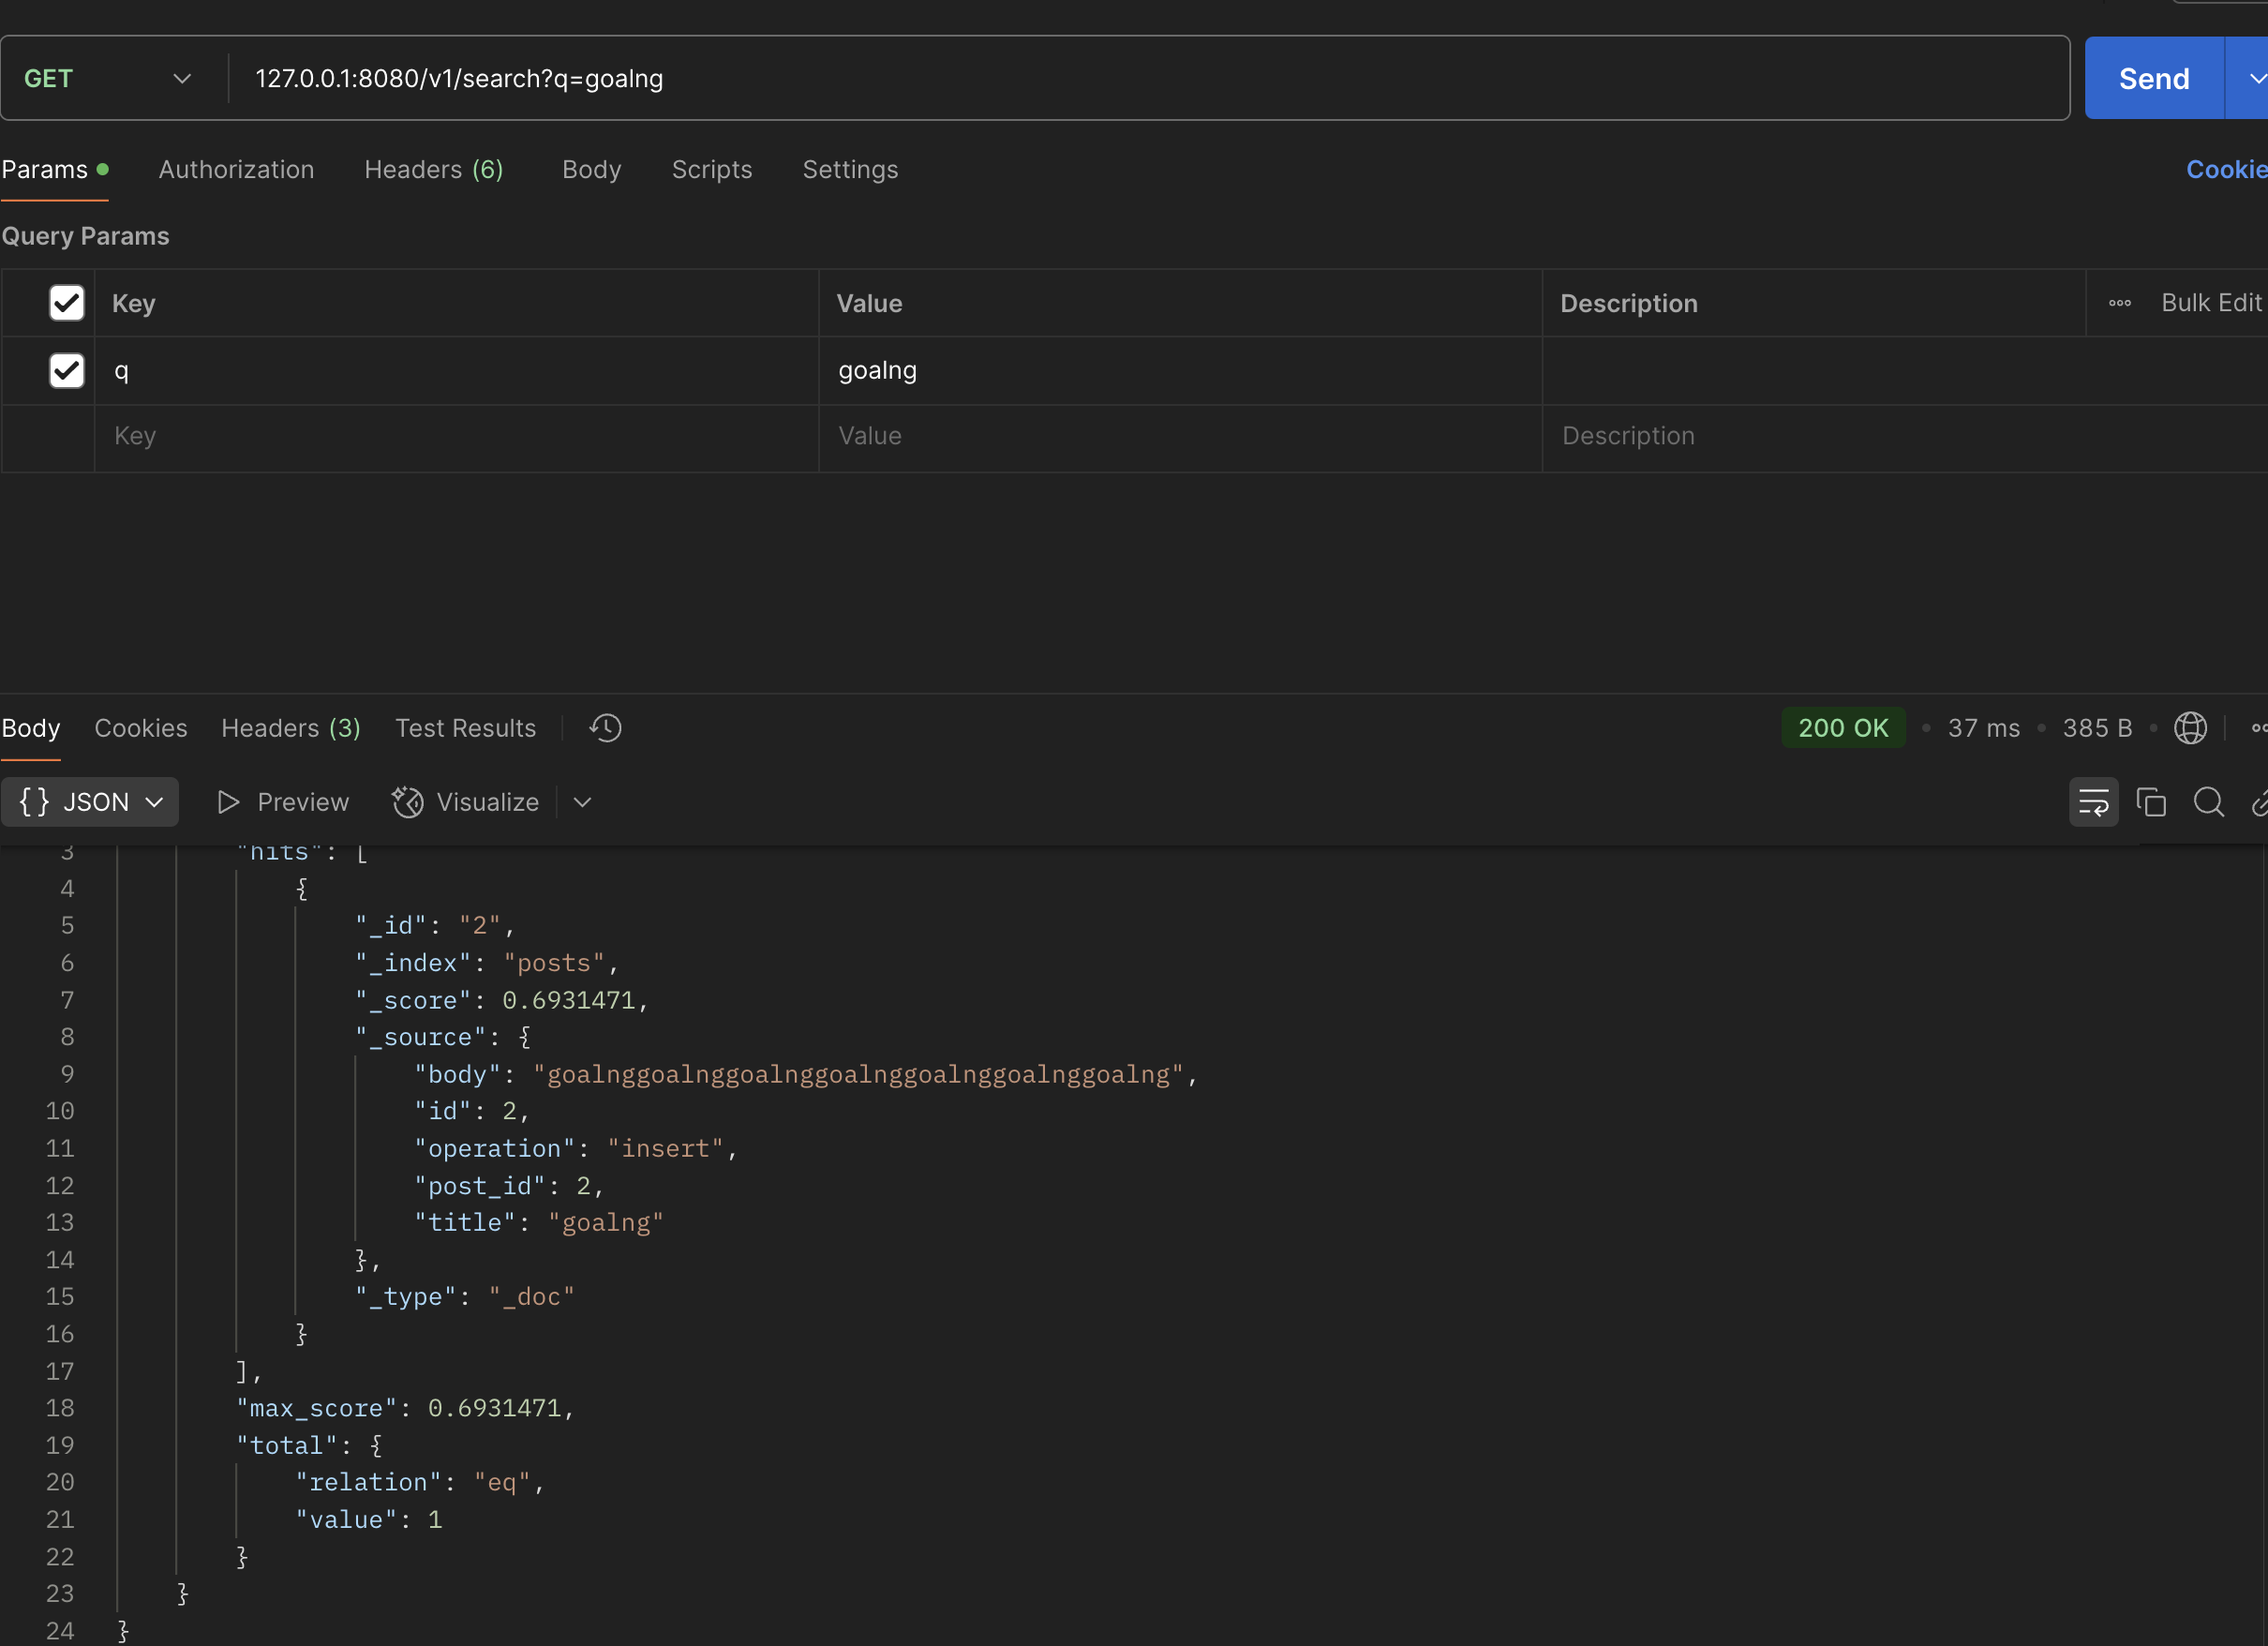
Task: Open the GET method dropdown
Action: click(x=108, y=78)
